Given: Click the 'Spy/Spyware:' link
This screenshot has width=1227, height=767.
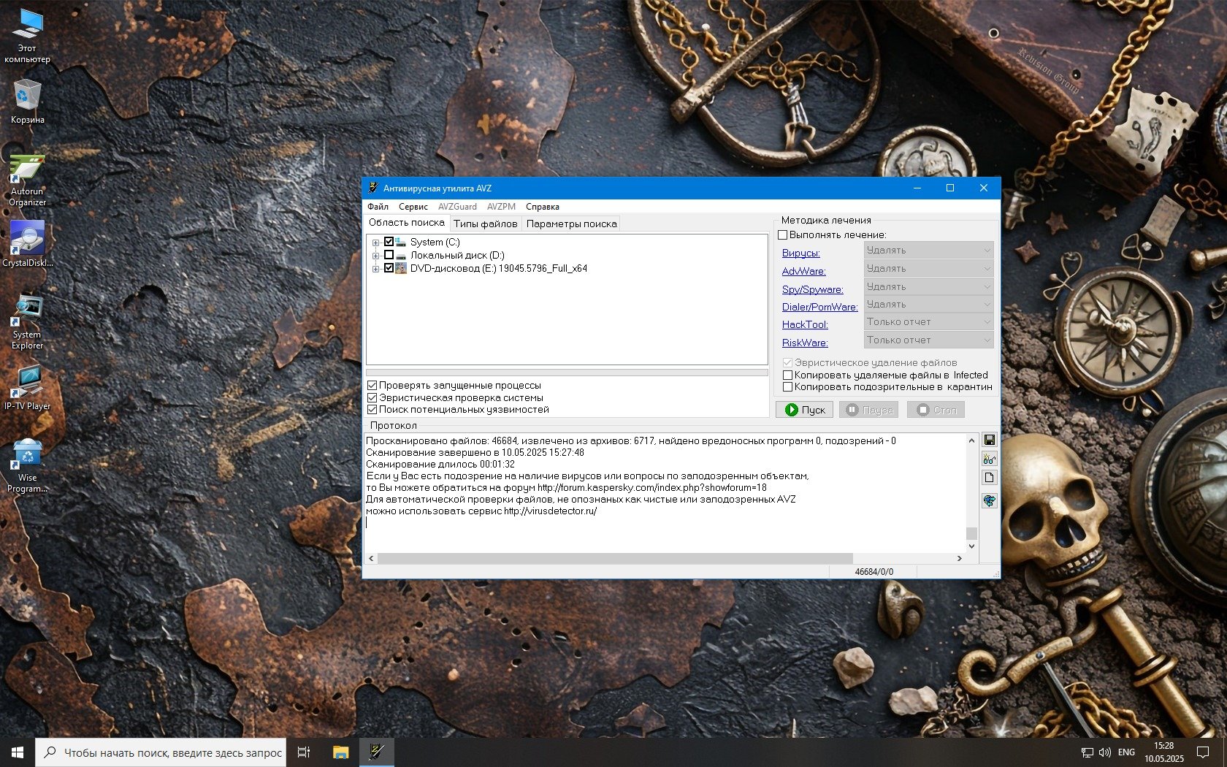Looking at the screenshot, I should [812, 289].
